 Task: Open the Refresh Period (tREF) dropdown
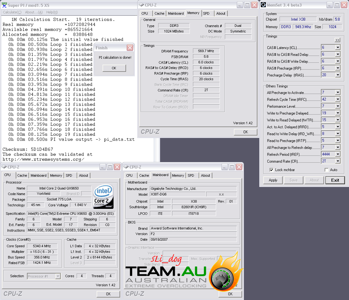pyautogui.click(x=338, y=154)
